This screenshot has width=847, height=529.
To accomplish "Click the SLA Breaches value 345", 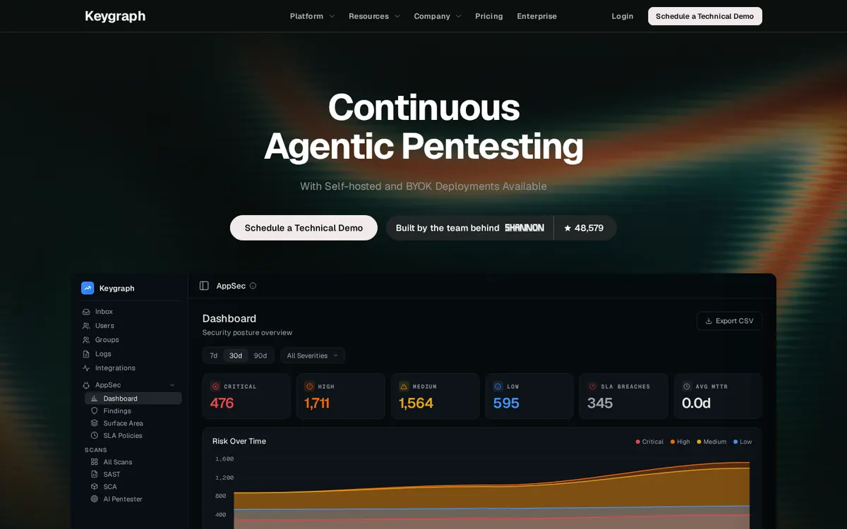I will 600,403.
